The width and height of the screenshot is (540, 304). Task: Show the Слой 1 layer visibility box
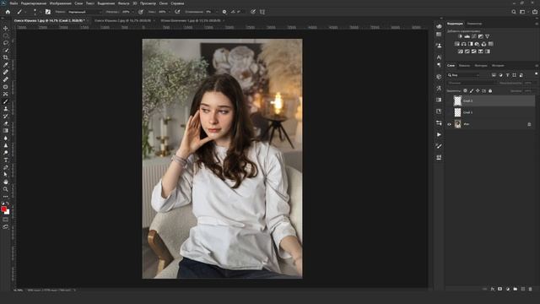[x=449, y=112]
